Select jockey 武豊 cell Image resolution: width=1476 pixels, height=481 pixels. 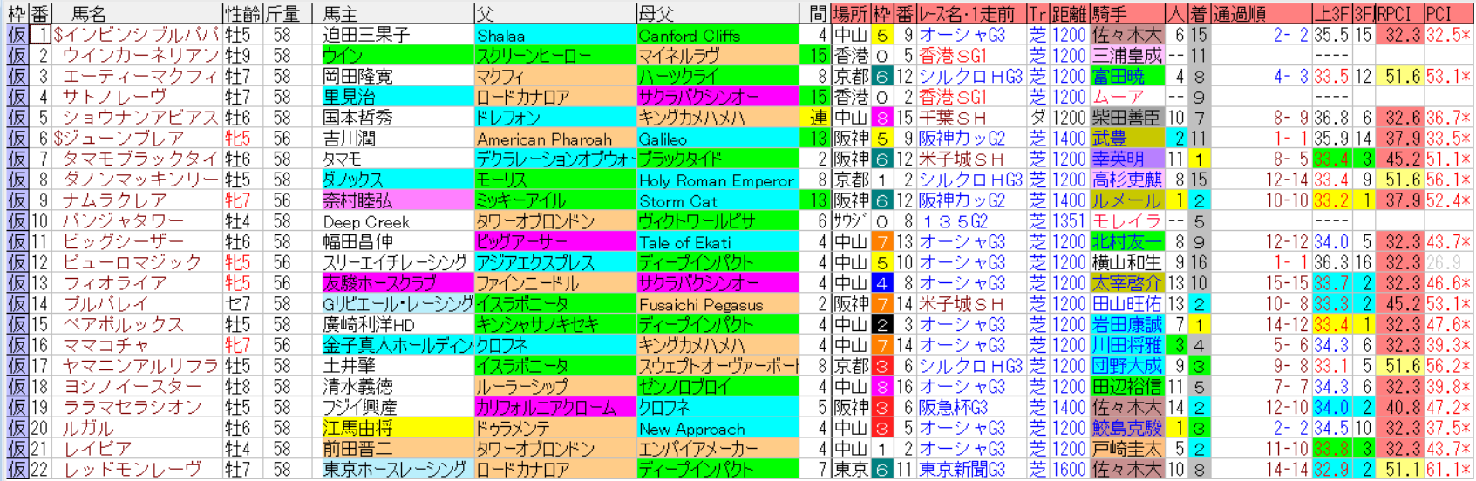click(x=1110, y=139)
